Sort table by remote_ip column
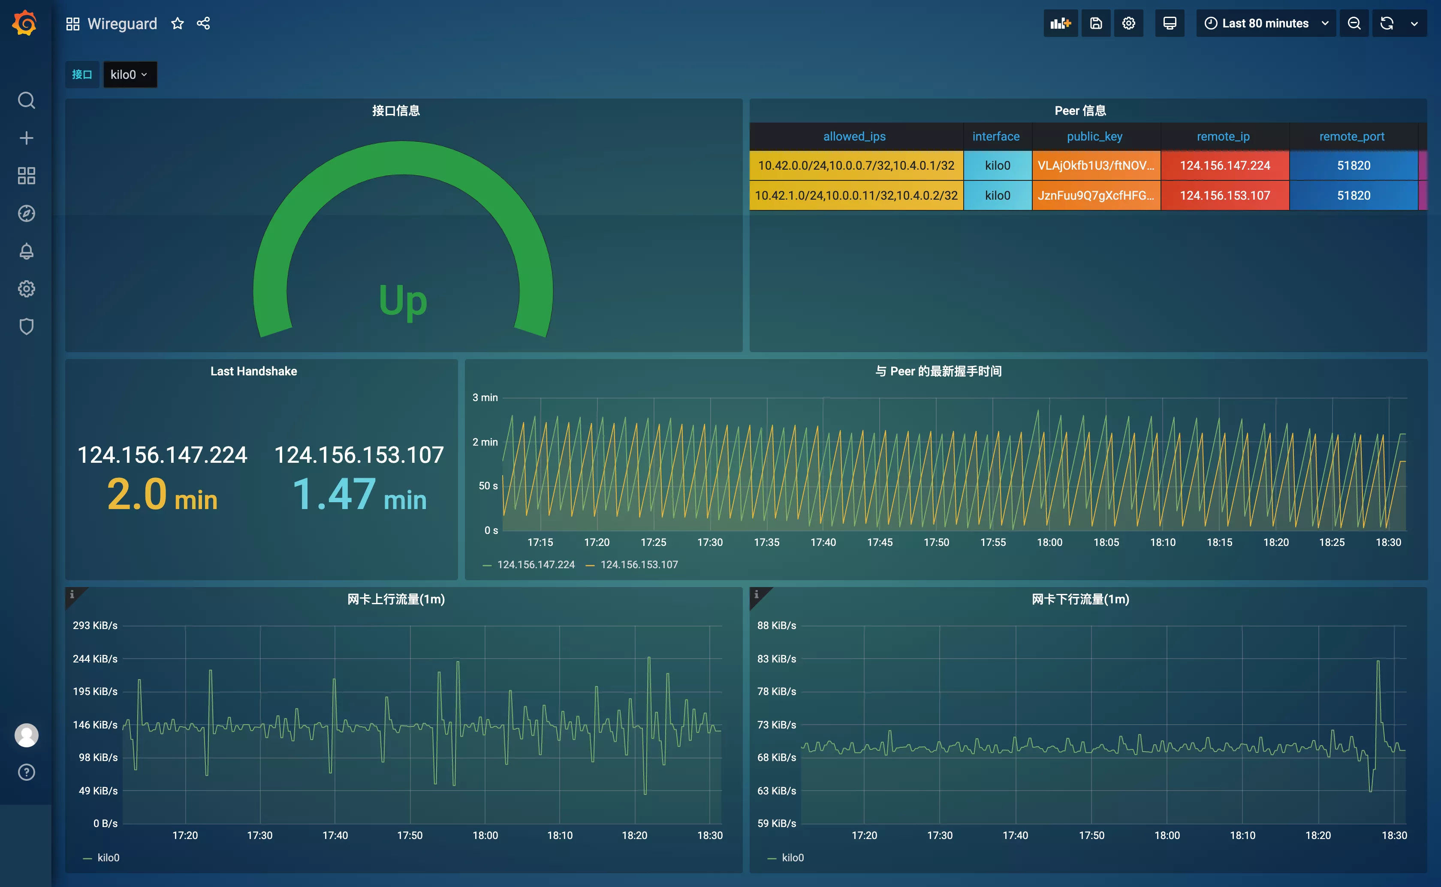 click(x=1223, y=137)
